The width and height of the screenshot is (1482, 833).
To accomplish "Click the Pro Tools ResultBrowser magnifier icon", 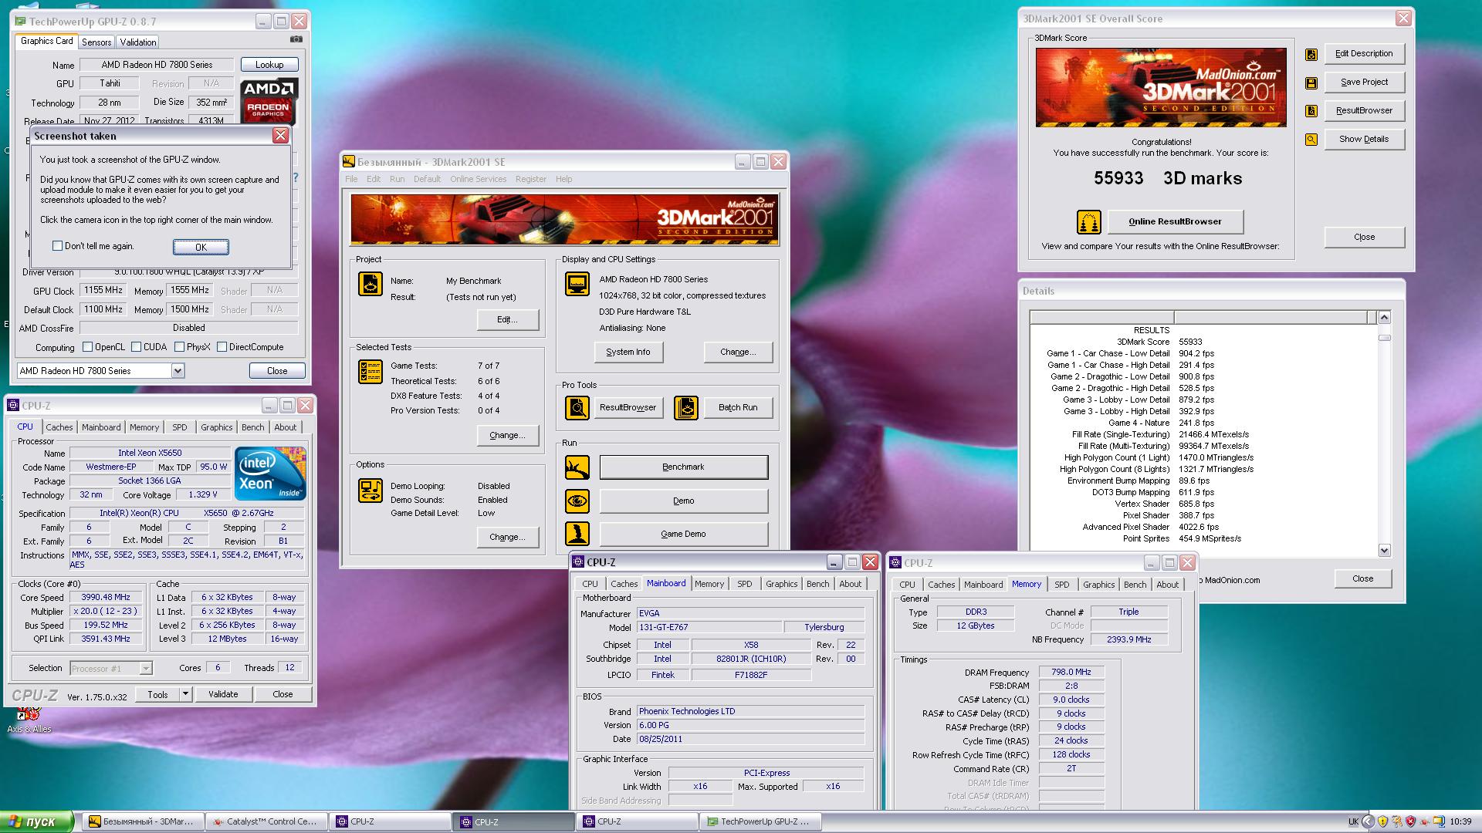I will pos(577,407).
